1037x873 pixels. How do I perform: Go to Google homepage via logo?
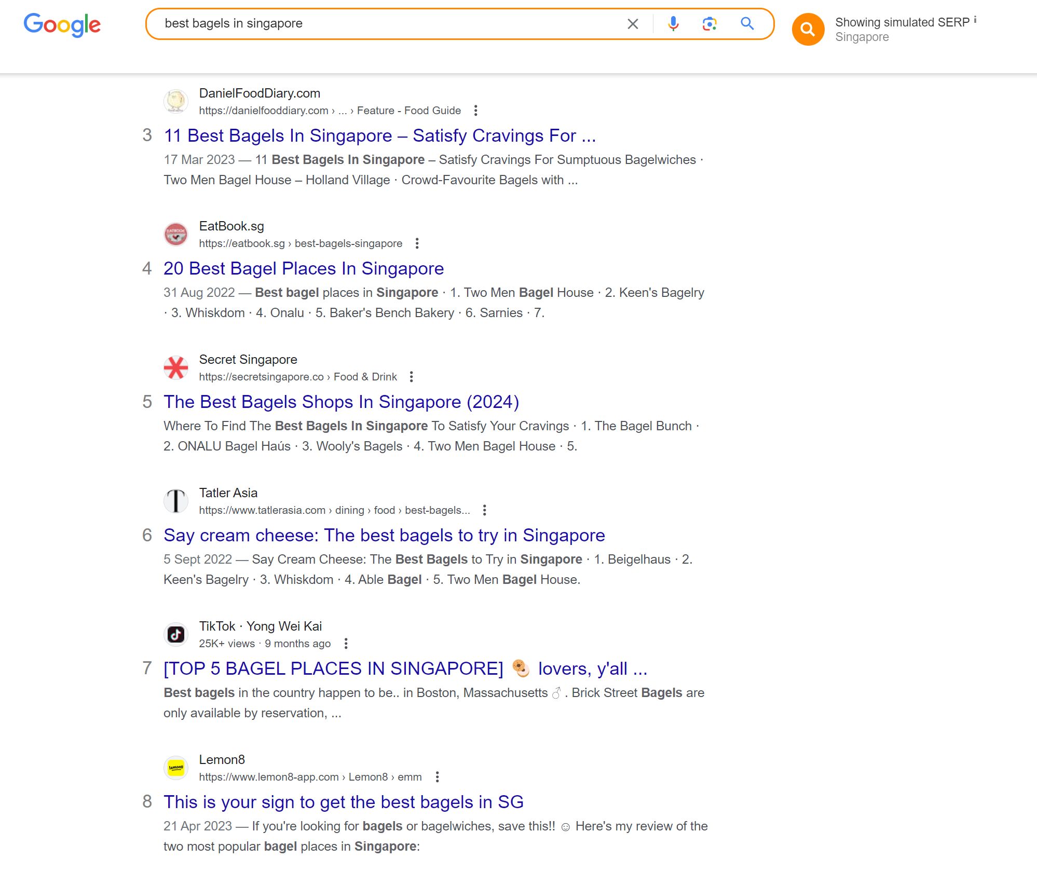tap(62, 24)
